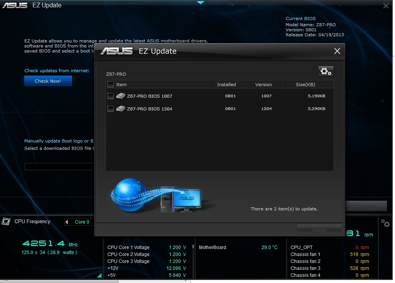Viewport: 395px width, 283px height.
Task: Click the Z87-PRO label above the list
Action: [x=116, y=74]
